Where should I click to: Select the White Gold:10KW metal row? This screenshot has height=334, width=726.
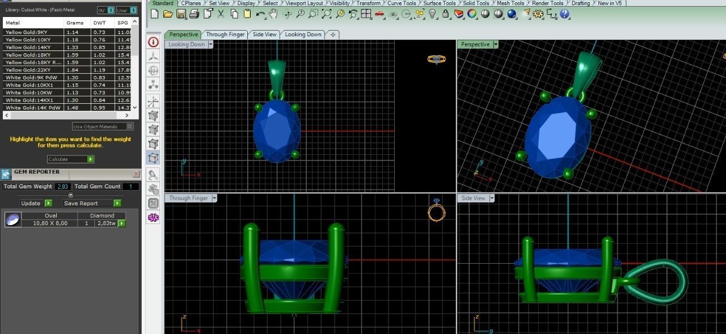(x=67, y=92)
